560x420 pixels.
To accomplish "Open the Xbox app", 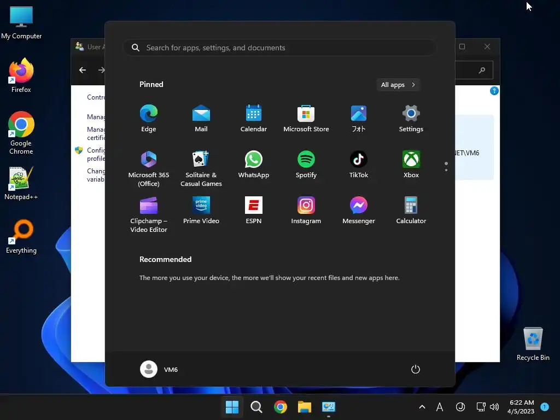I will pos(411,165).
